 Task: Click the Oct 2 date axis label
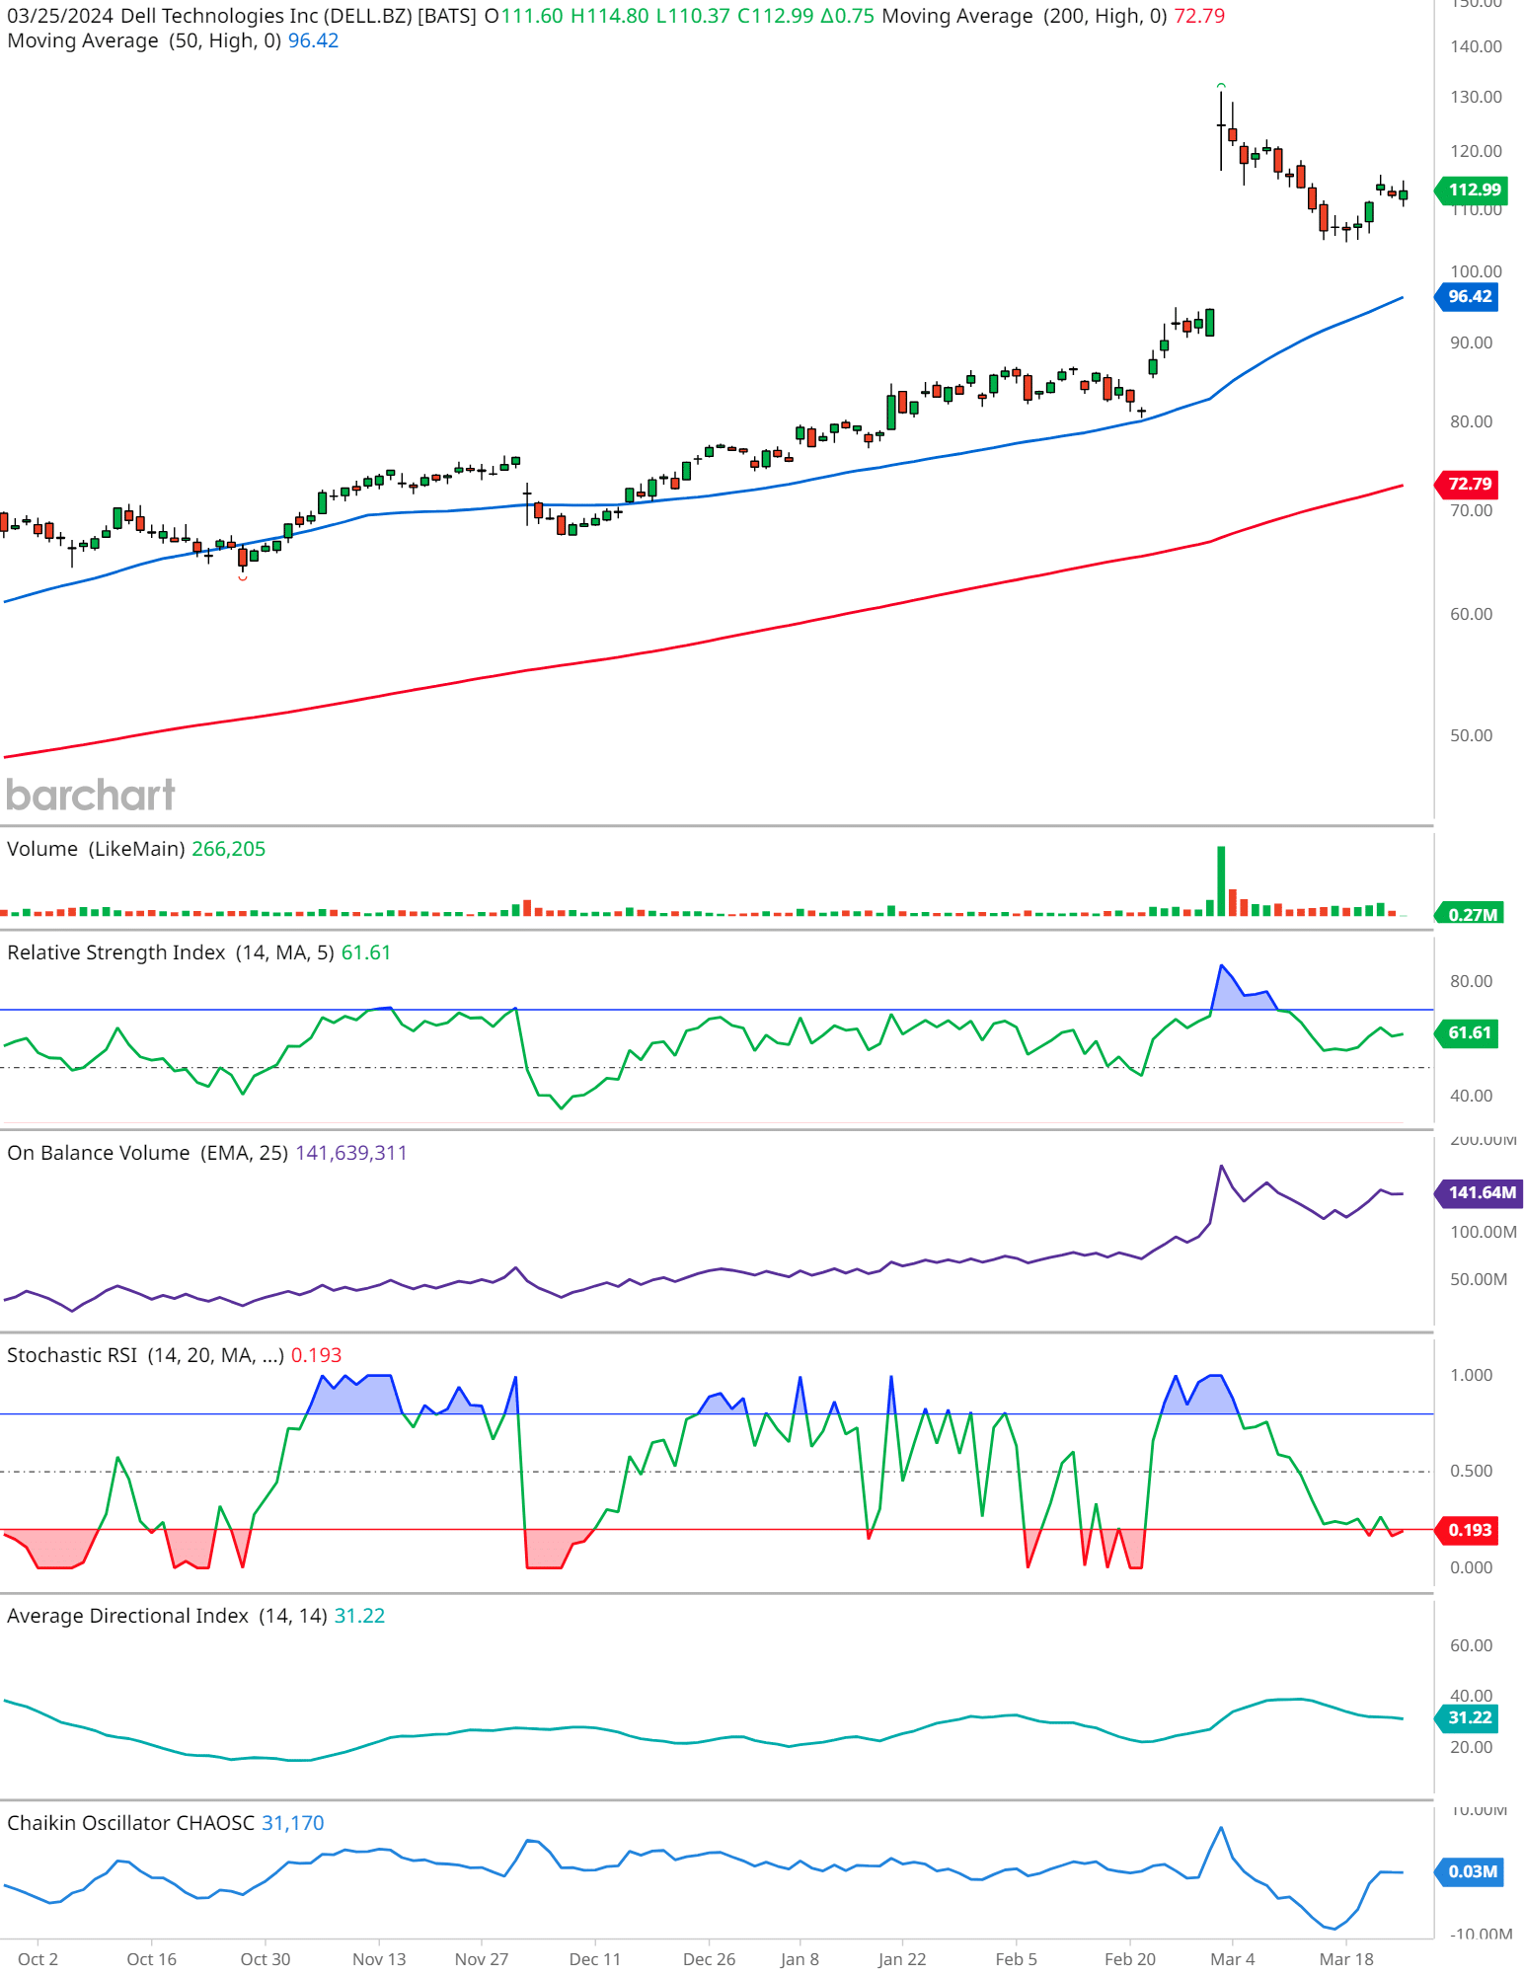pos(38,1959)
